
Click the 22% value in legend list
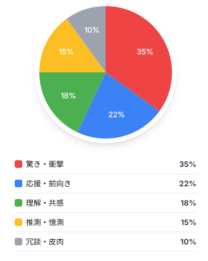point(188,183)
